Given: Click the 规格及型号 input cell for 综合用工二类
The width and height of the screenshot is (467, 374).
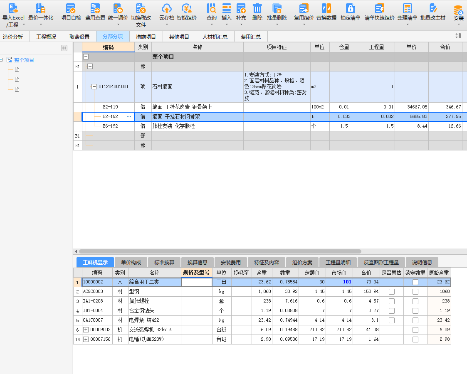Looking at the screenshot, I should pos(197,282).
